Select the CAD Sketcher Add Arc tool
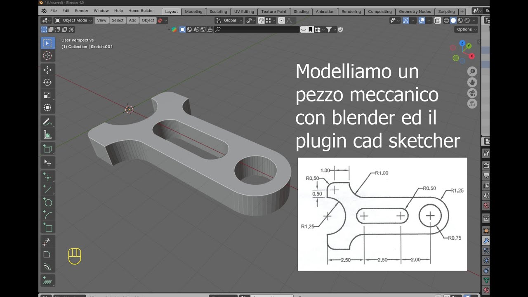 point(47,215)
